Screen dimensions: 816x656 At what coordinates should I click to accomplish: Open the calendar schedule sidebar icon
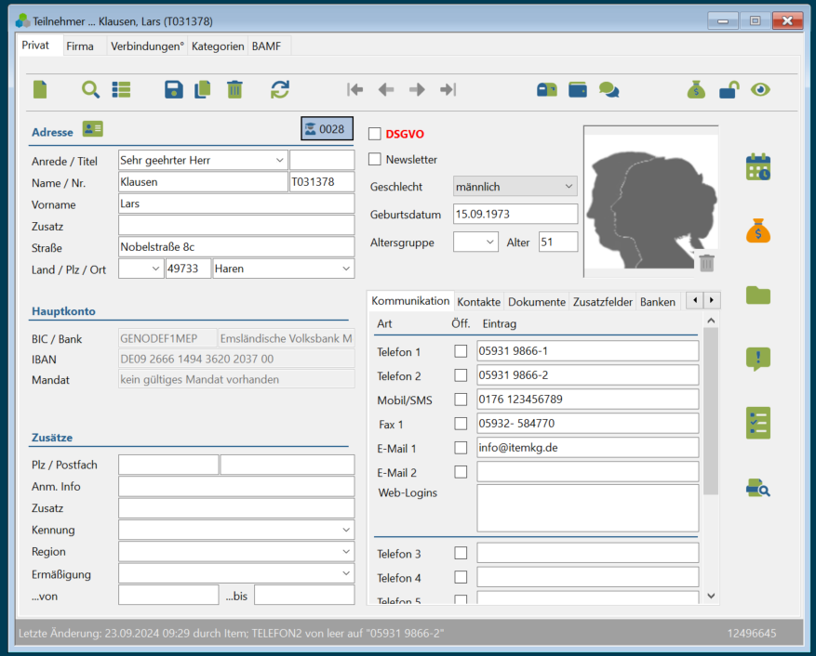(758, 167)
